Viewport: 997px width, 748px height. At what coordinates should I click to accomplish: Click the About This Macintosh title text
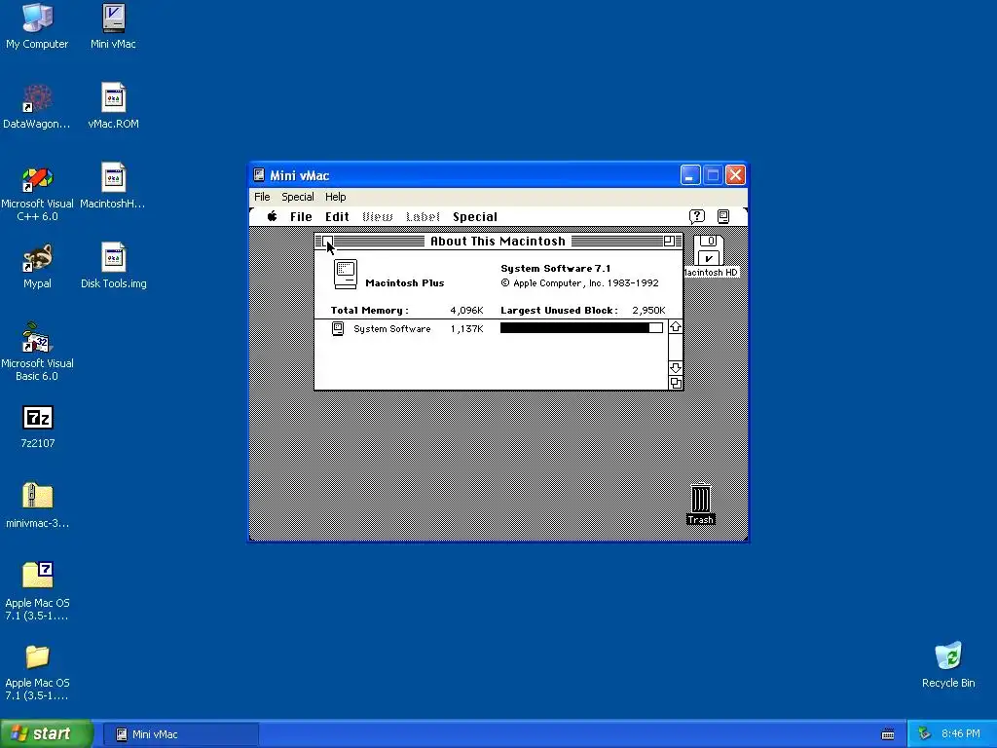pyautogui.click(x=498, y=242)
